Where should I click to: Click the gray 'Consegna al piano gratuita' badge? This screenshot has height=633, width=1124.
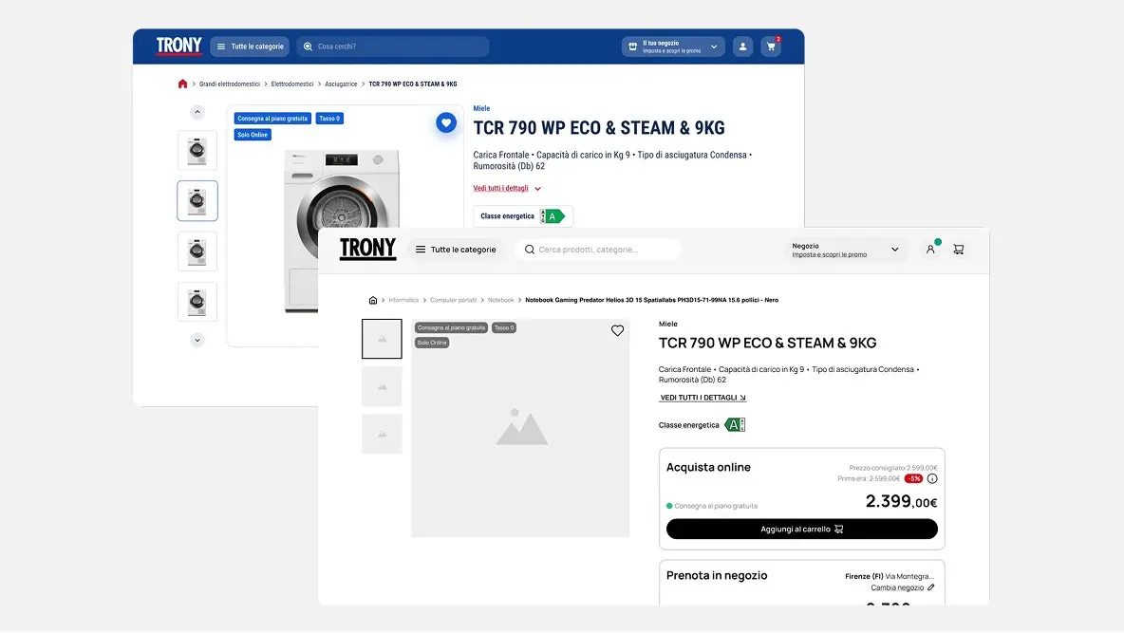click(452, 327)
